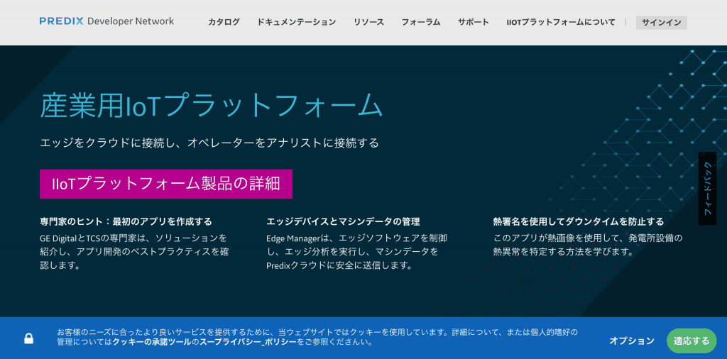Go to フォーラム in navigation
The width and height of the screenshot is (727, 359).
[421, 22]
